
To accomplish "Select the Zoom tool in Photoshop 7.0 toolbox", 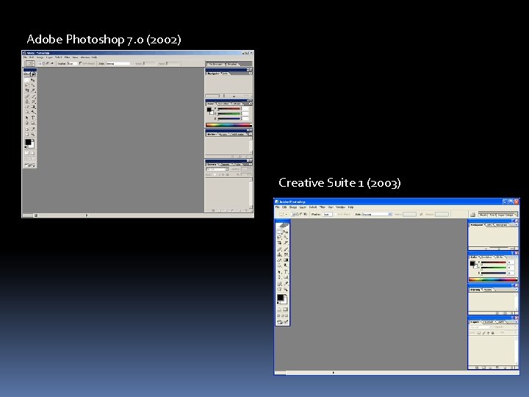I will tap(33, 135).
